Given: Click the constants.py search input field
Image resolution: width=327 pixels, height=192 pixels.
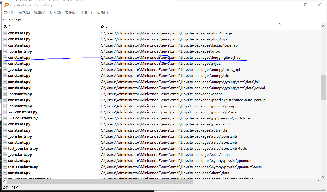Looking at the screenshot, I should point(164,19).
